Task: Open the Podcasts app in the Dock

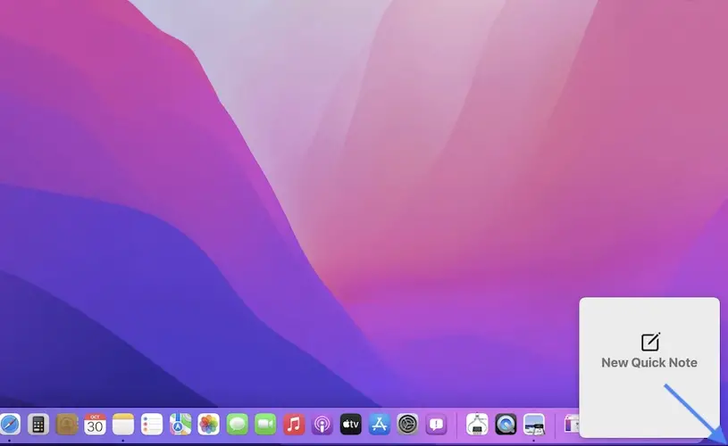Action: (322, 425)
